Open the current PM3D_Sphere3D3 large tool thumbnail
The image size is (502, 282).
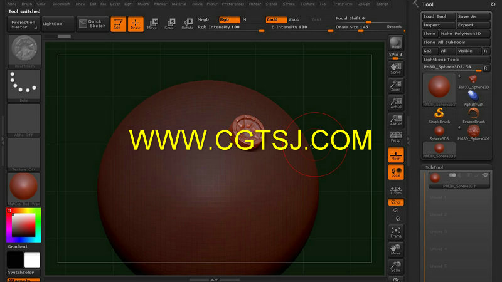439,90
